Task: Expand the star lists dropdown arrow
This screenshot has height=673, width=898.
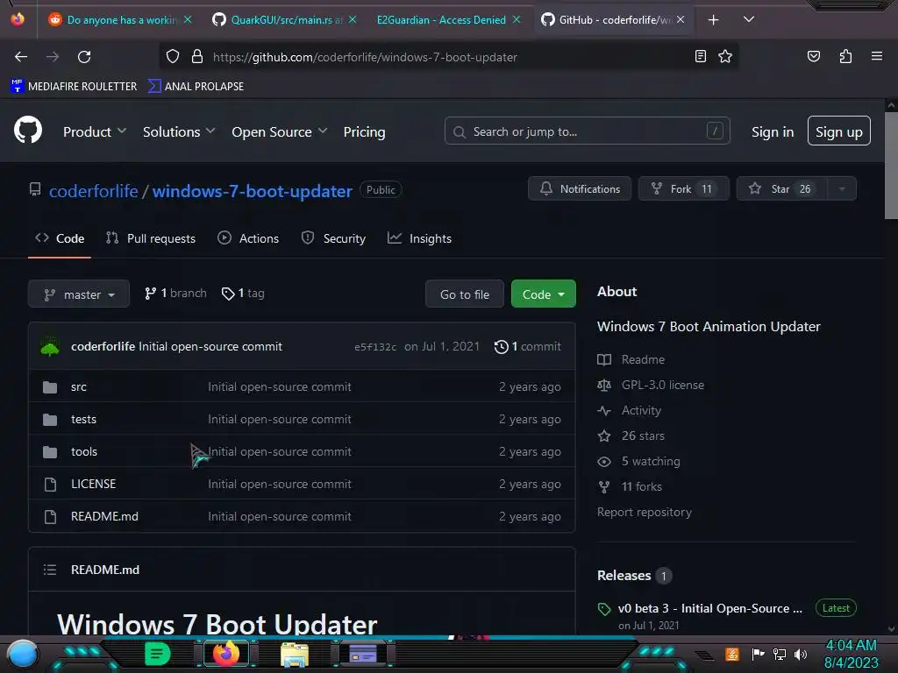Action: 841,188
